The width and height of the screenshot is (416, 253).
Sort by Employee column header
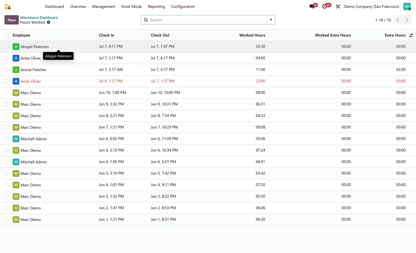point(21,35)
